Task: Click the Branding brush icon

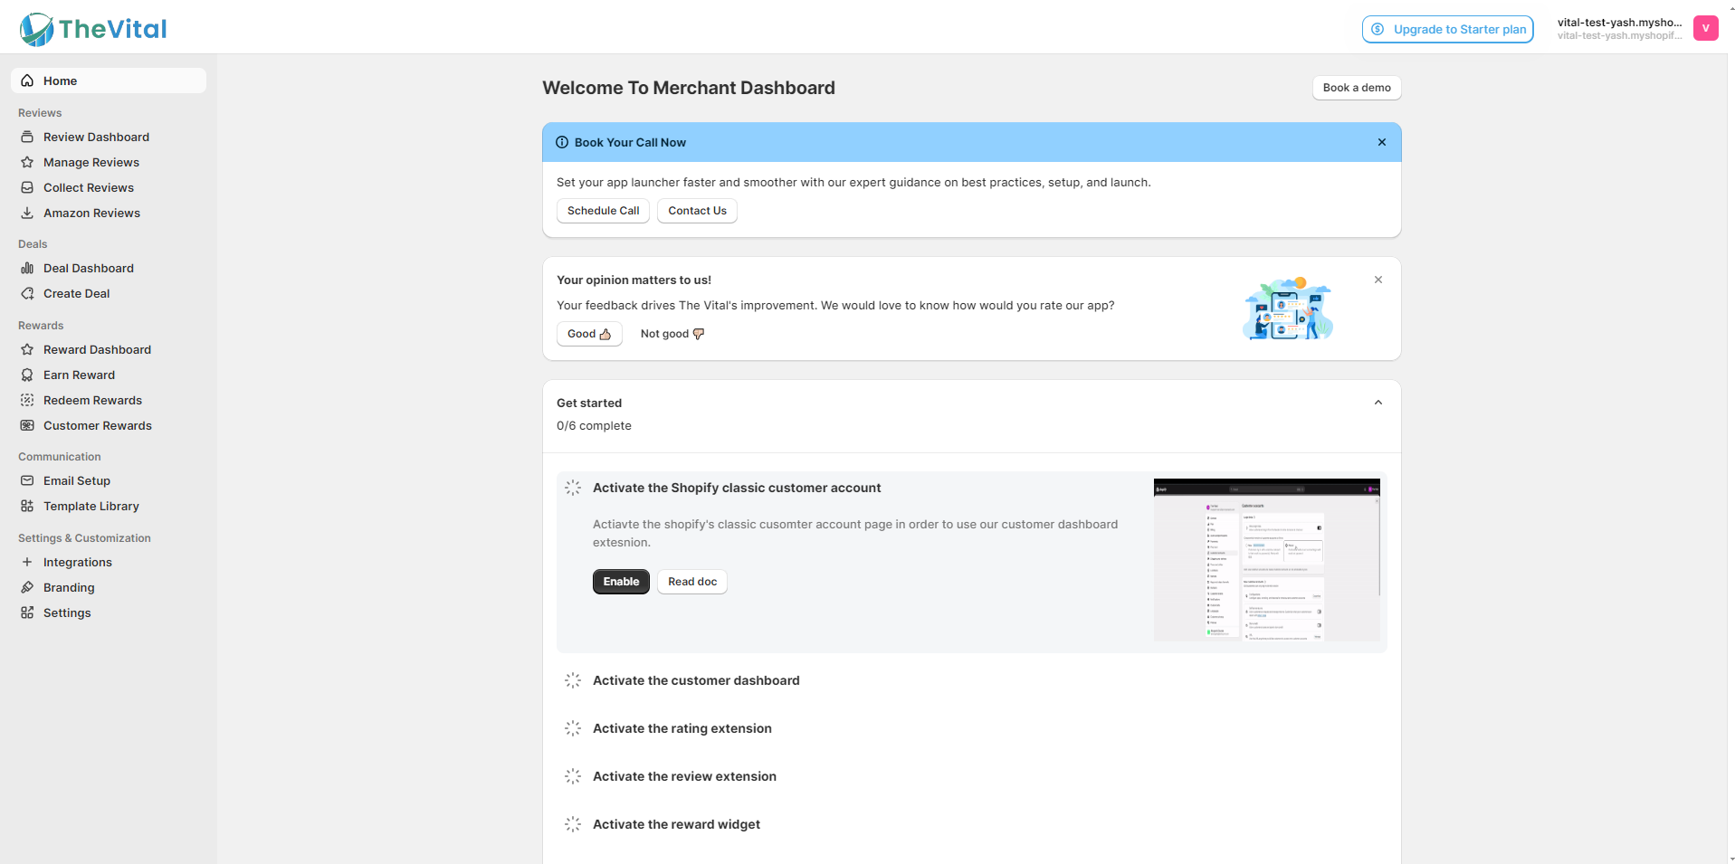Action: pos(27,587)
